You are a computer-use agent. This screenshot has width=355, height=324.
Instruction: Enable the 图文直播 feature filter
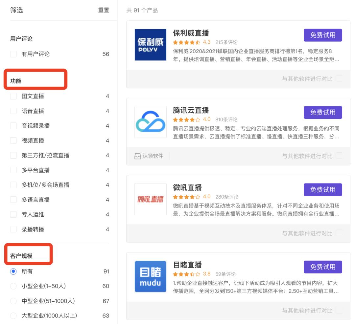click(x=13, y=96)
